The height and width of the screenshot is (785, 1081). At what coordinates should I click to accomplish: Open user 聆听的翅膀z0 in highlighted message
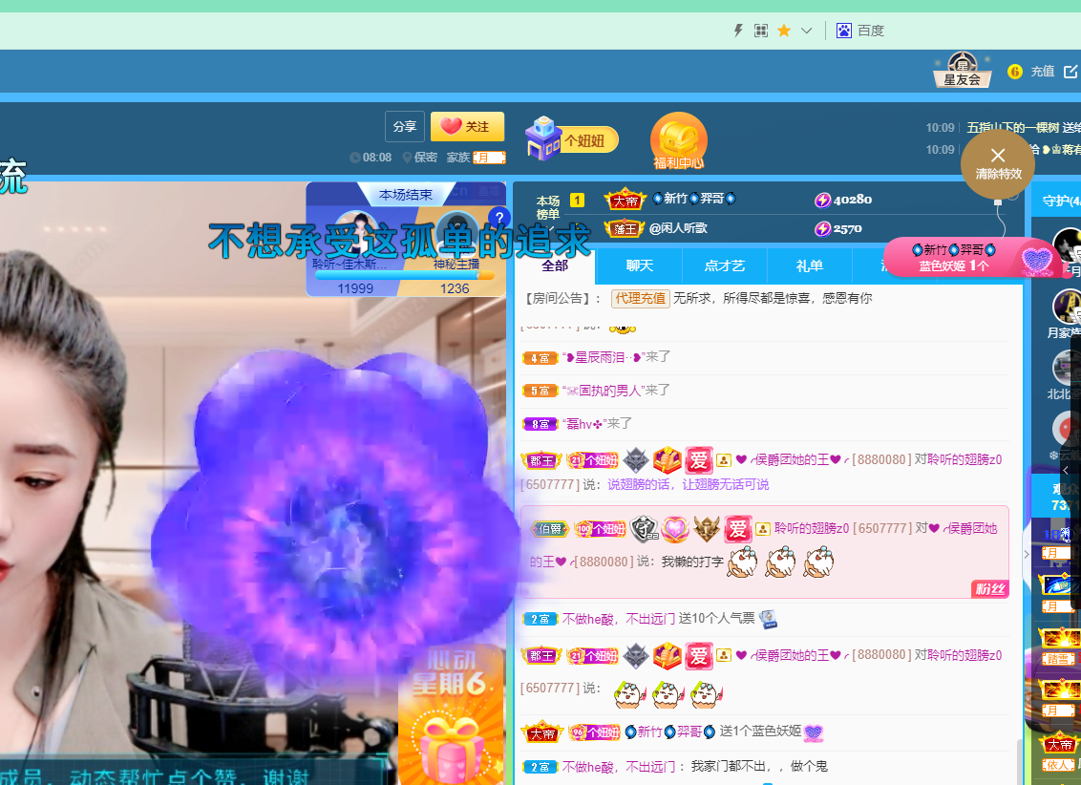(812, 529)
